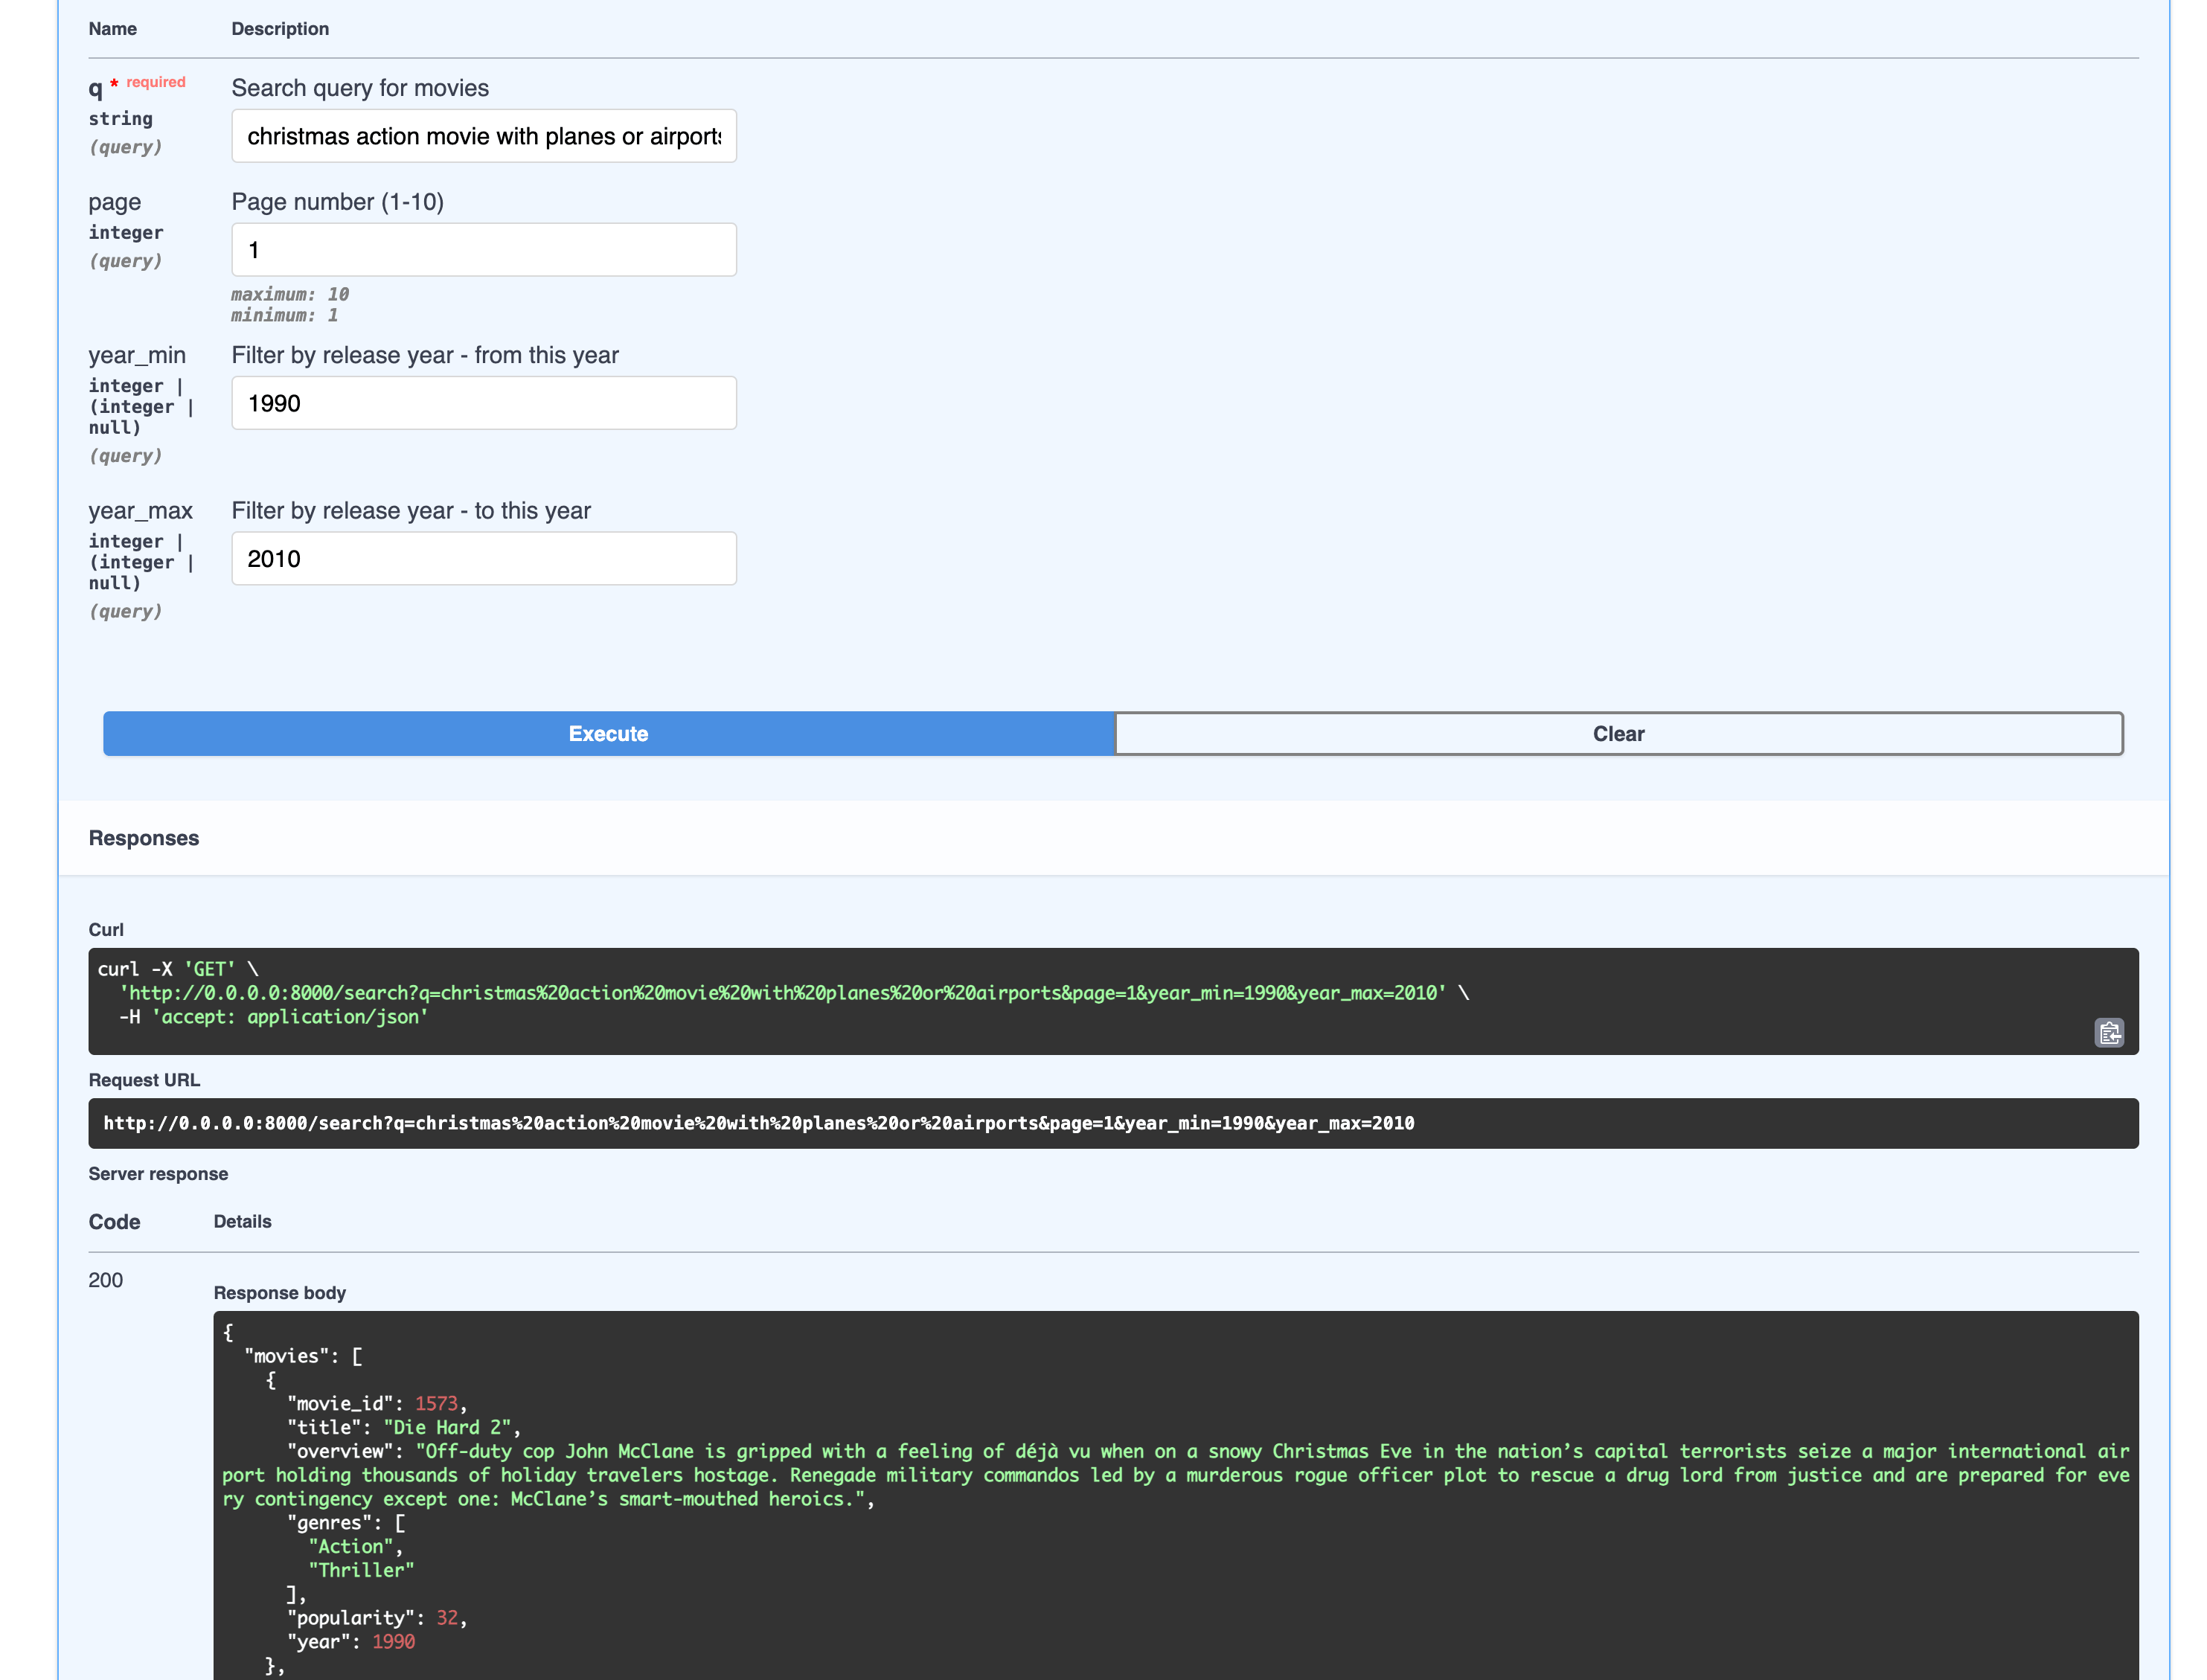Click the required q parameter label
The image size is (2207, 1680).
click(95, 89)
